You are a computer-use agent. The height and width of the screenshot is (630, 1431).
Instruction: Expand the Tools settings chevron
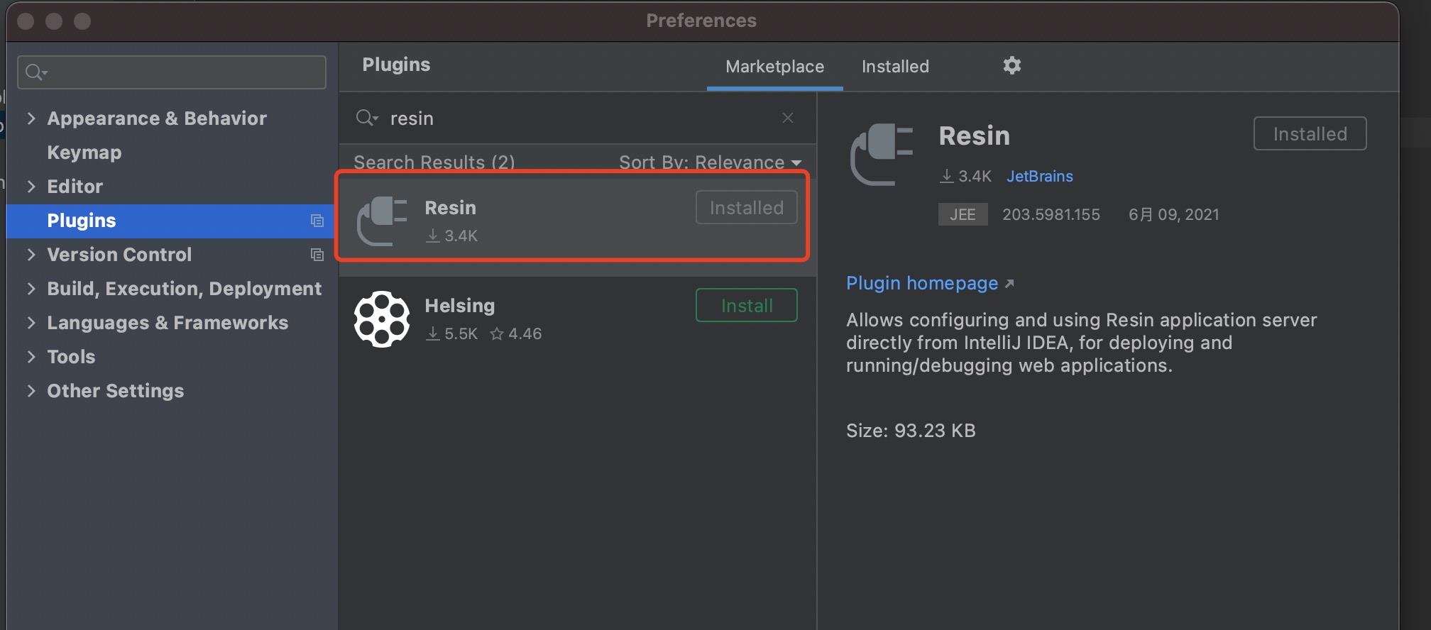(31, 357)
